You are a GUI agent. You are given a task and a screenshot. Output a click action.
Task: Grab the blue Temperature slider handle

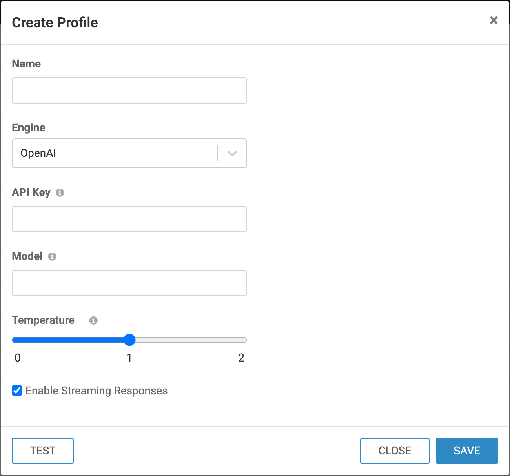pos(129,340)
